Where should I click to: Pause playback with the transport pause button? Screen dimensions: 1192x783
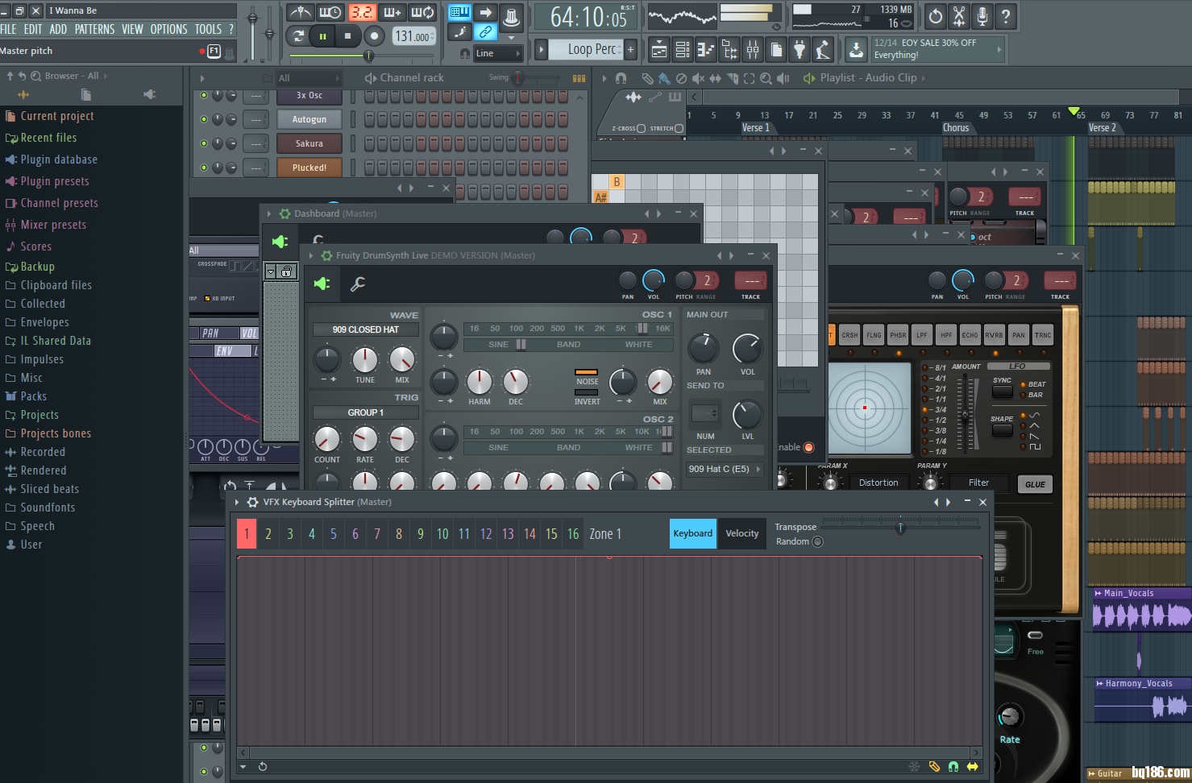pyautogui.click(x=323, y=36)
